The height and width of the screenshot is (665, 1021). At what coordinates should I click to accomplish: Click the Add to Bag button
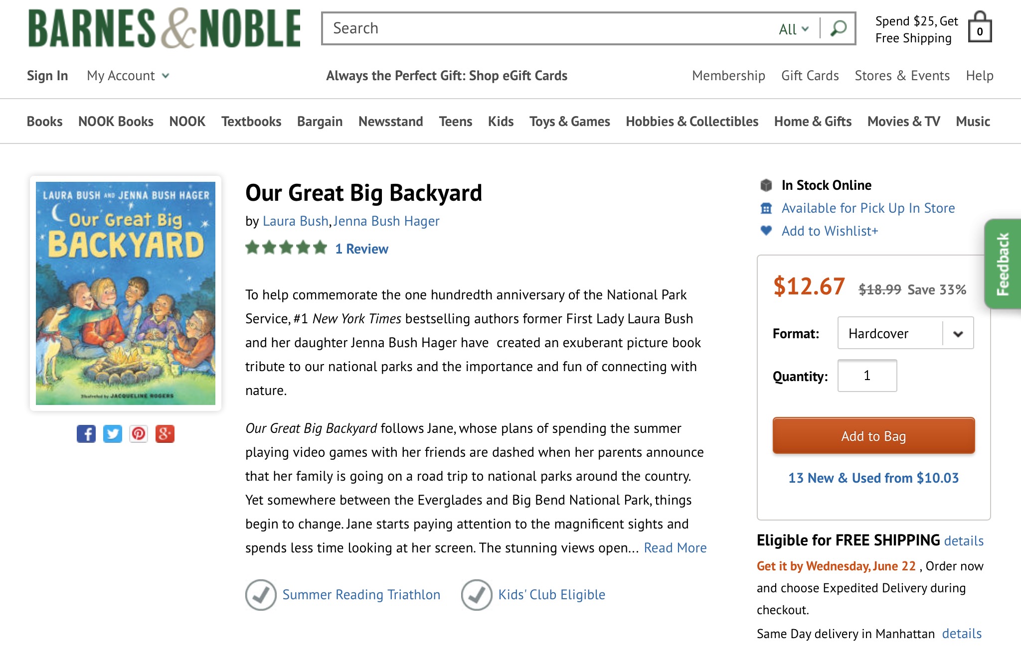[873, 436]
